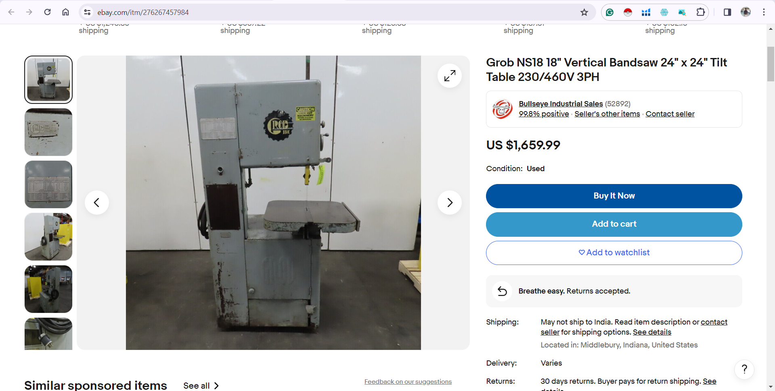
Task: Expand main image to full screen
Action: pos(450,76)
